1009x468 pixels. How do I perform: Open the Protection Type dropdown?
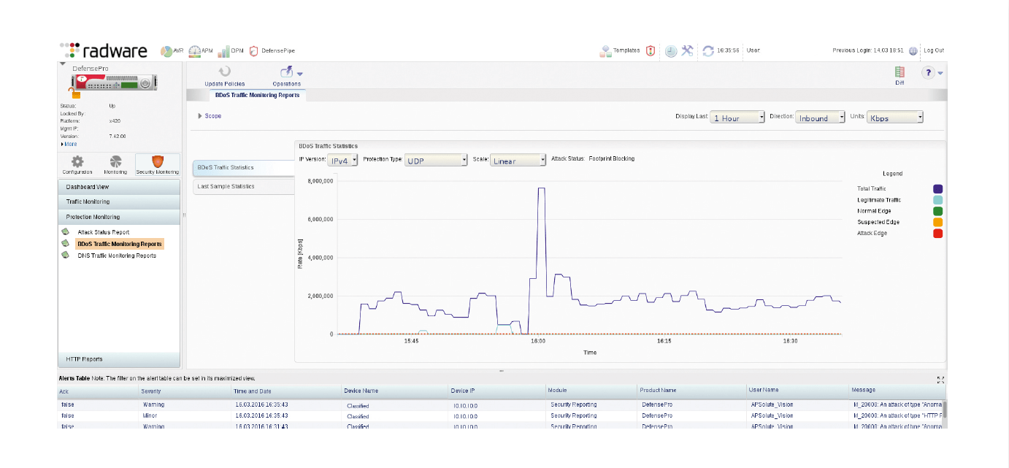tap(436, 160)
